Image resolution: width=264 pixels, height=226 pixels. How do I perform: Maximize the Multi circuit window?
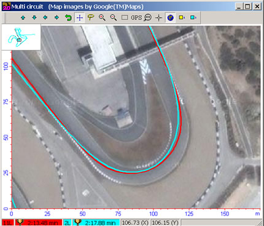pos(247,7)
